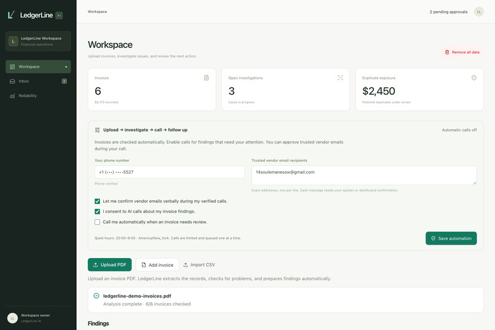
Task: Click the sliders icon beside Upload investigate heading
Action: point(97,130)
